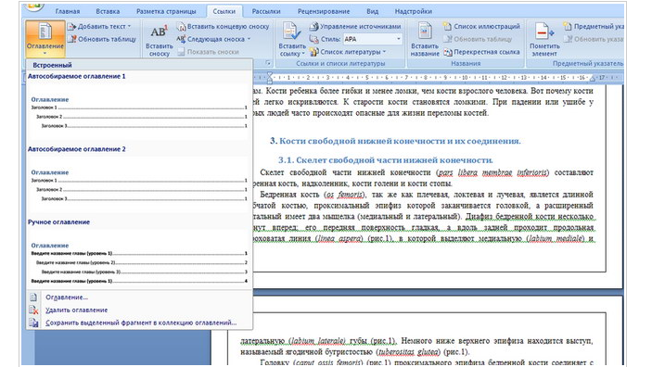Screen dimensions: 652x367
Task: Open Список литературы menu
Action: (x=347, y=52)
